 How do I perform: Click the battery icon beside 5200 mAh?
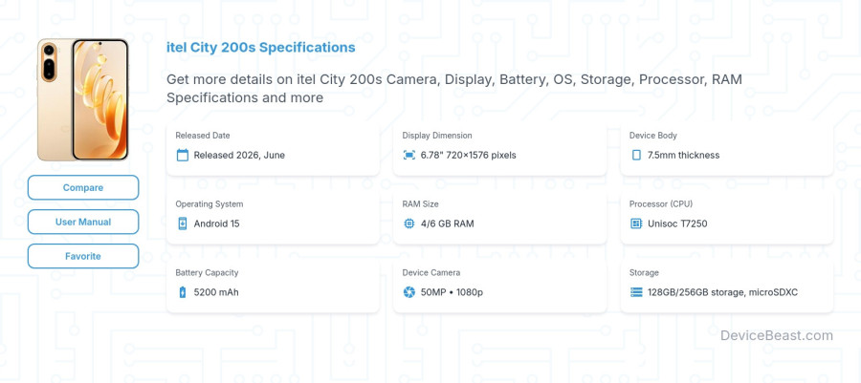(183, 292)
